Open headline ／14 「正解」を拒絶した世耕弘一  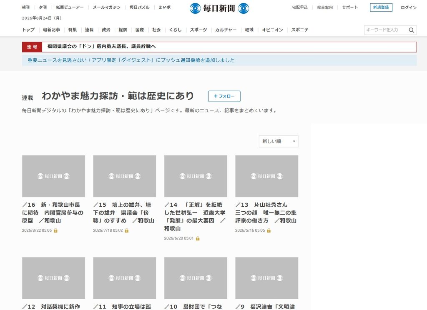click(195, 216)
